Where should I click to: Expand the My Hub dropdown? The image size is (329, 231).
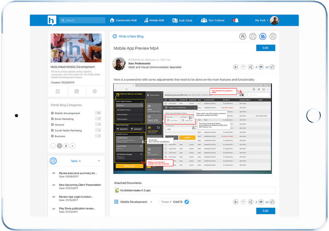(x=262, y=20)
